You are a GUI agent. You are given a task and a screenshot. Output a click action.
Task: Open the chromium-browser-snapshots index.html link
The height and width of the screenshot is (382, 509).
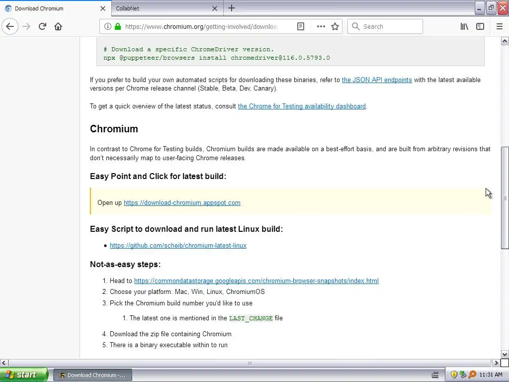pos(256,281)
